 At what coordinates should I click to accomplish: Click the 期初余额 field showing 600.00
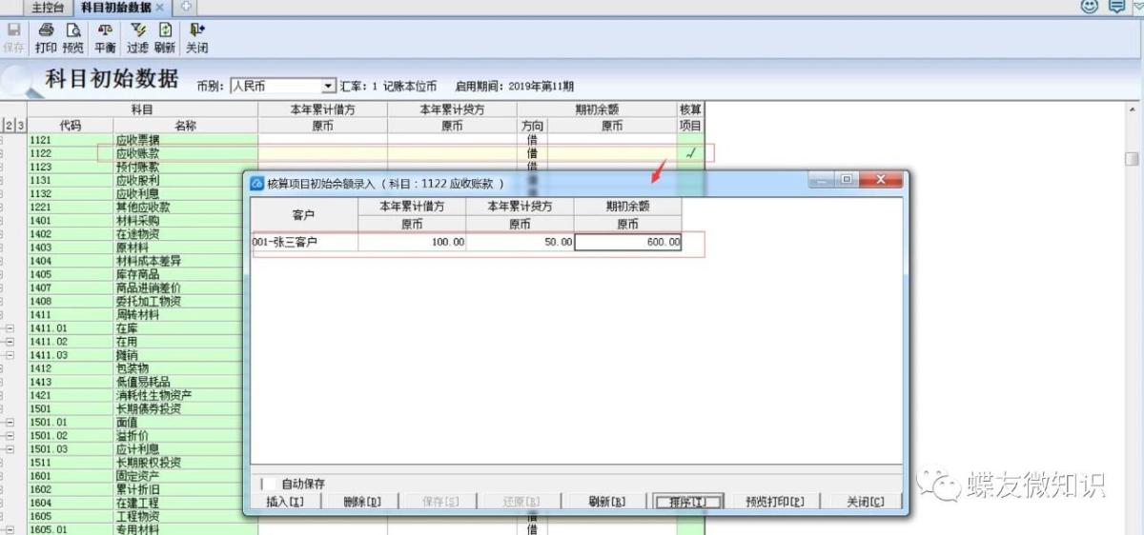tap(627, 243)
